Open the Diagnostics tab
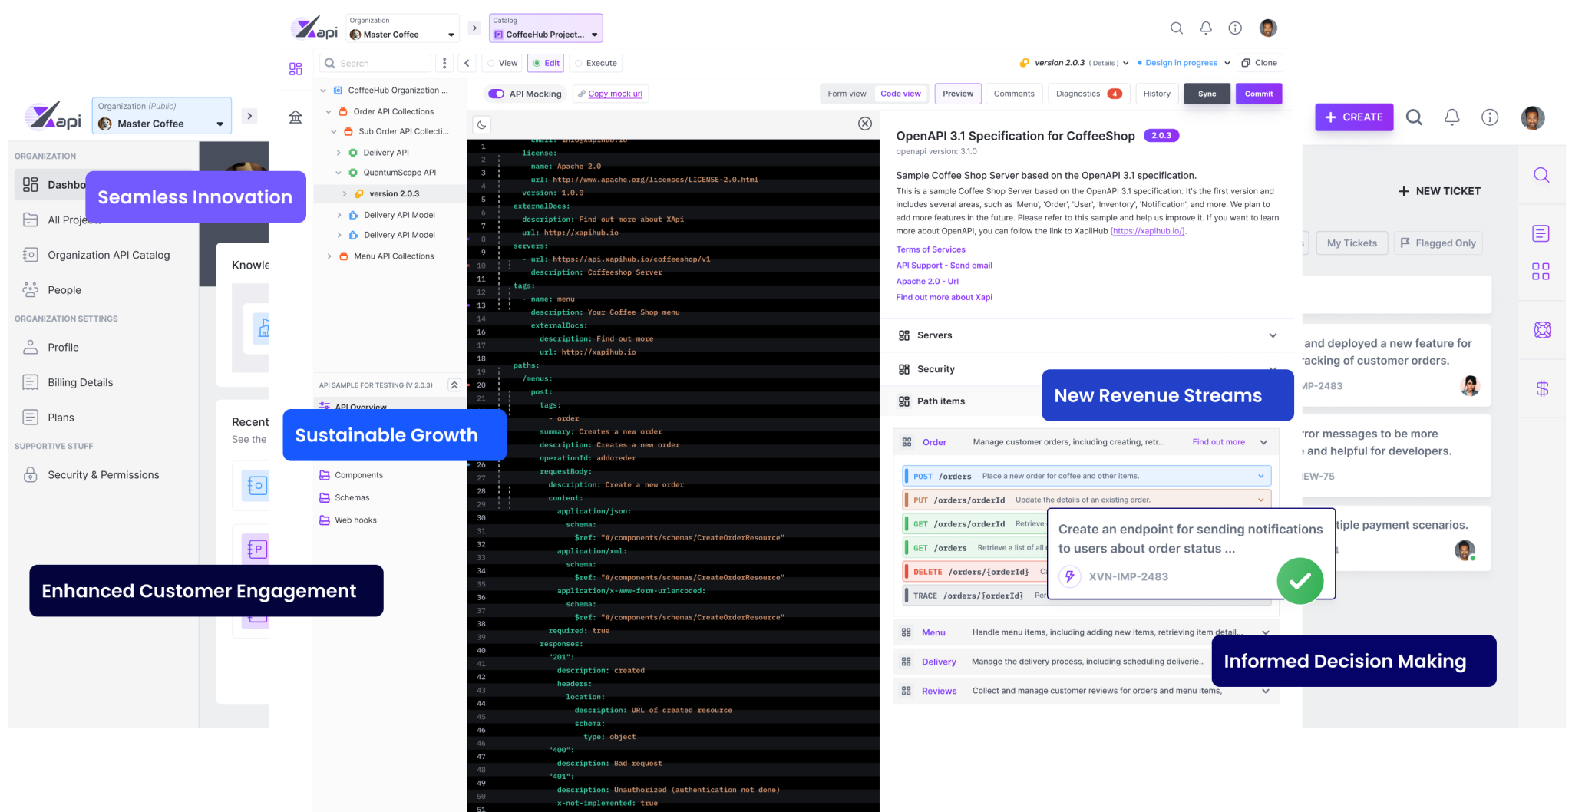Viewport: 1572px width, 812px height. tap(1088, 94)
